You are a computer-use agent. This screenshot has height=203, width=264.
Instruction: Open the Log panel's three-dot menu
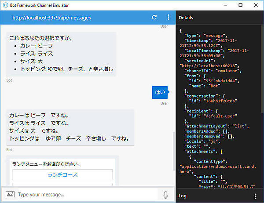click(x=255, y=196)
